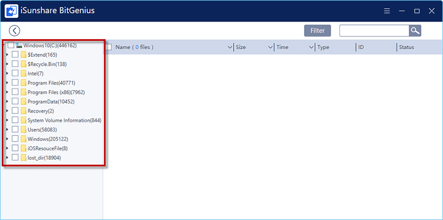Expand the lost_dir folder arrow
The width and height of the screenshot is (443, 220).
(x=7, y=158)
